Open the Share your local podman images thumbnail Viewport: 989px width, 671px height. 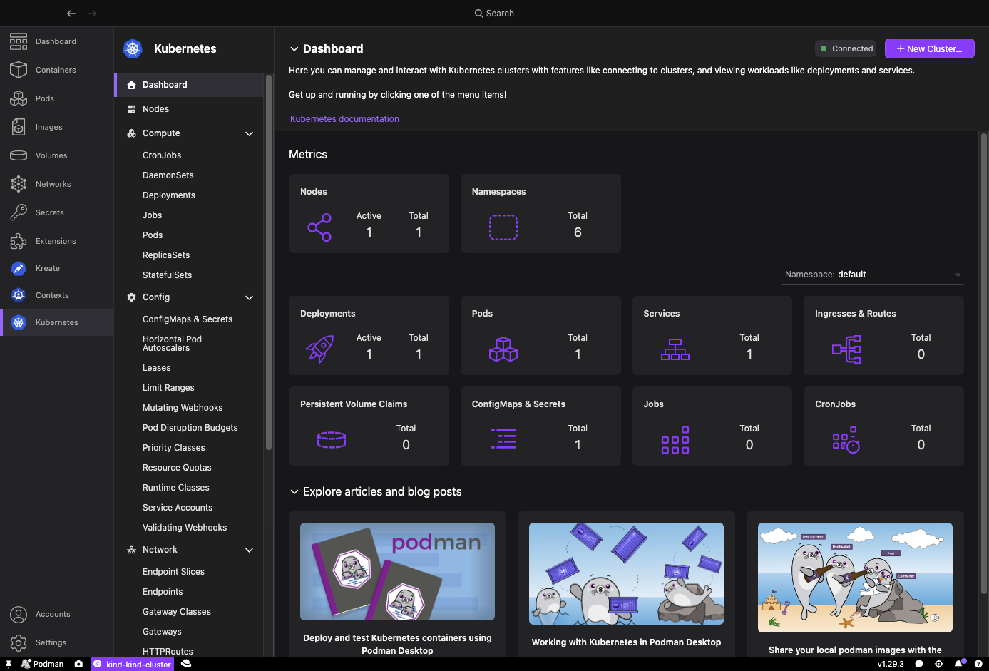(x=855, y=578)
